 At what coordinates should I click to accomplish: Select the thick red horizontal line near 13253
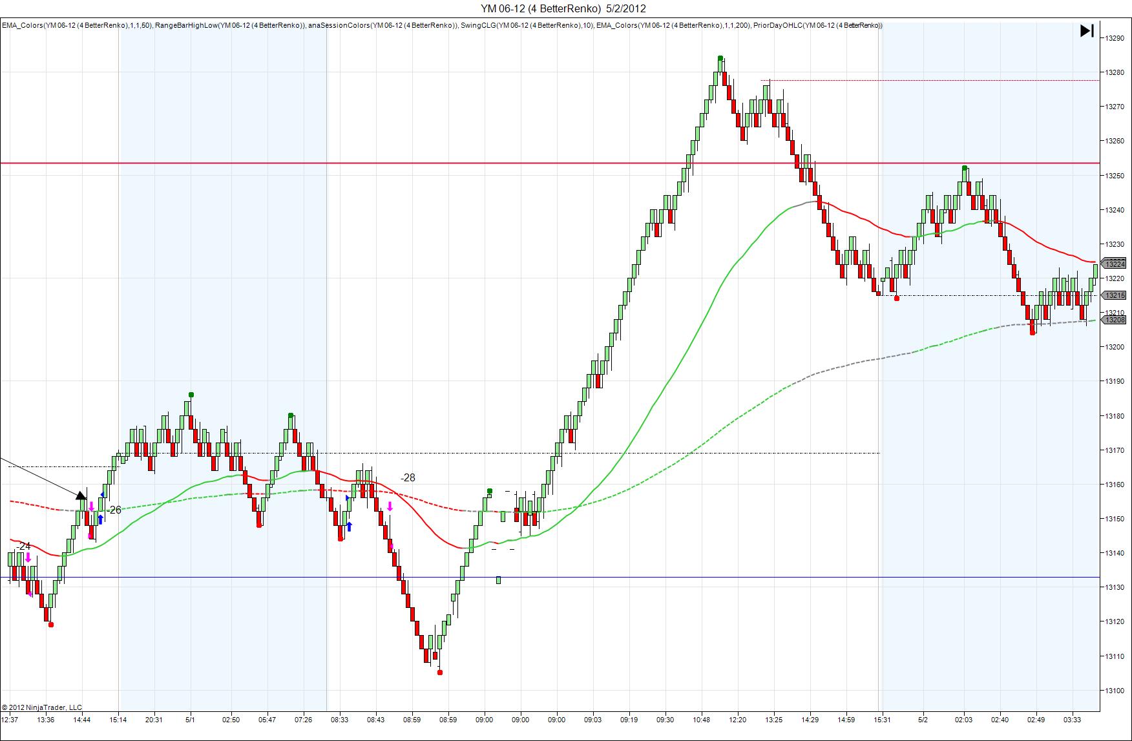coord(550,163)
